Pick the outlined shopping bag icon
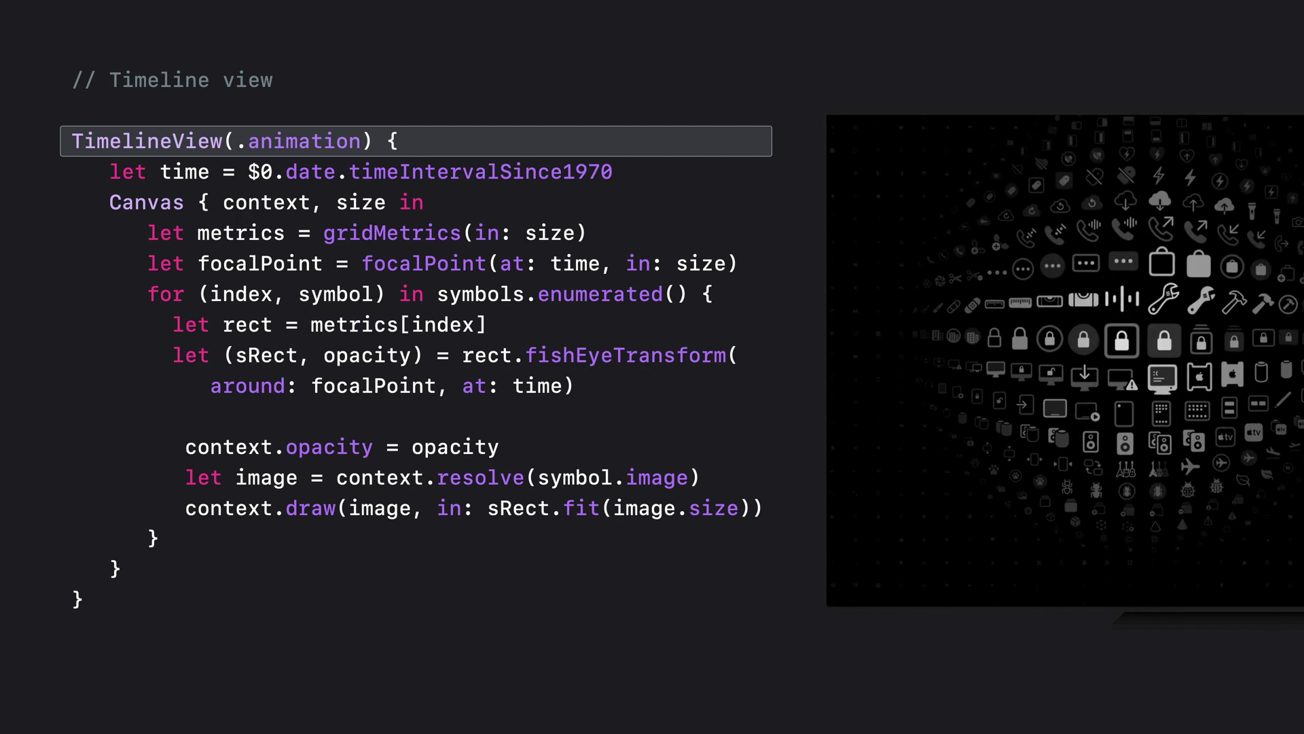Image resolution: width=1304 pixels, height=734 pixels. [1162, 262]
